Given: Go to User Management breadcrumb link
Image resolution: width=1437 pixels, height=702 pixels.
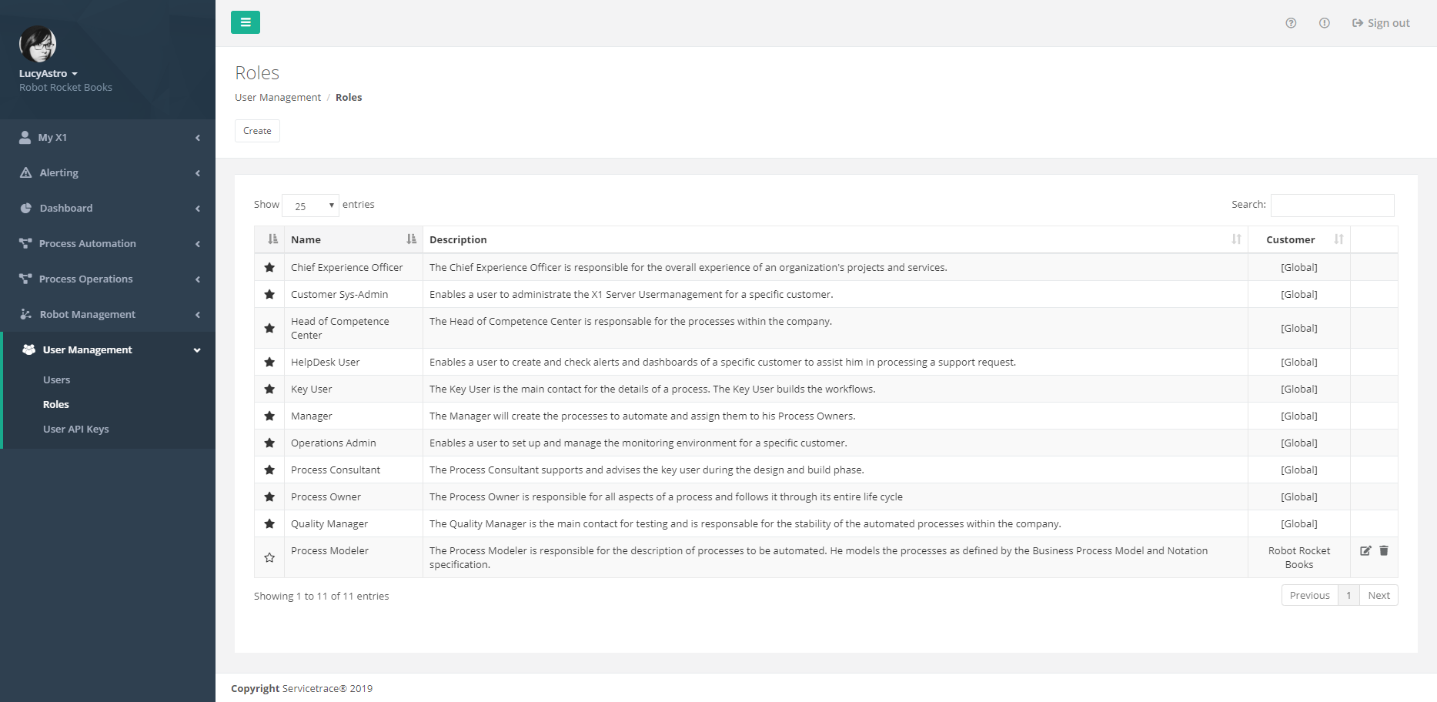Looking at the screenshot, I should click(x=278, y=97).
